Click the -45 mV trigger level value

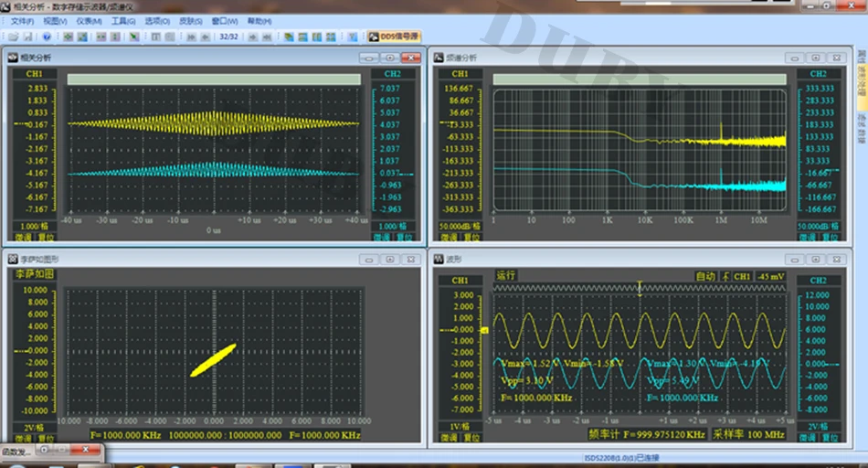(770, 276)
